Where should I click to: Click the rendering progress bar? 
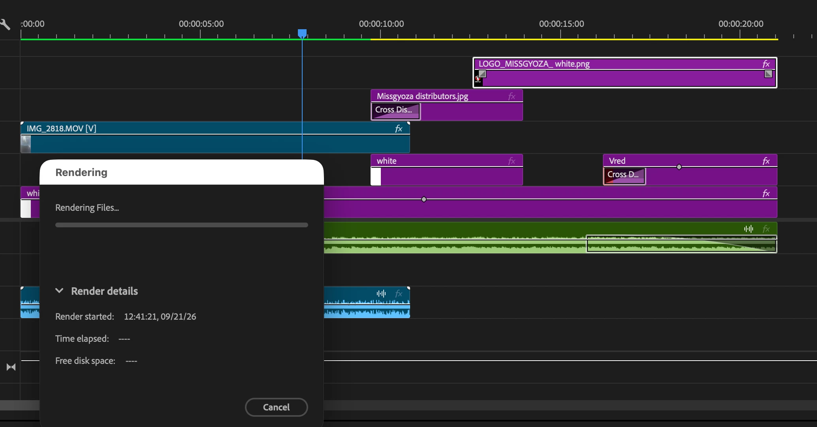coord(182,225)
